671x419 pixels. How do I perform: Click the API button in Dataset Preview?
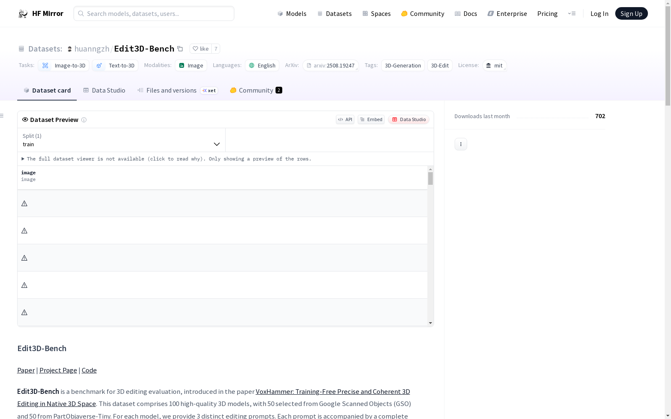click(345, 119)
